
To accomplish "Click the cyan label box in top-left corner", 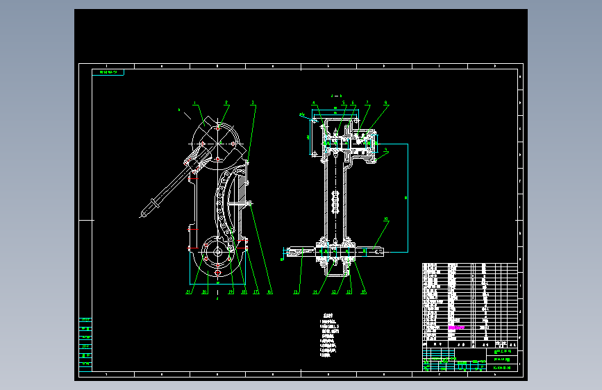I will click(108, 72).
